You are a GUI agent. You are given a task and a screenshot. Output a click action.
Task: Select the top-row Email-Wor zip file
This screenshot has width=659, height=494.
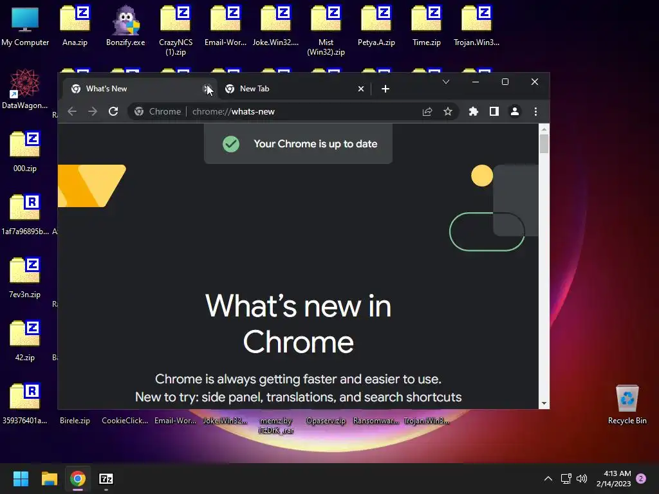[x=225, y=25]
